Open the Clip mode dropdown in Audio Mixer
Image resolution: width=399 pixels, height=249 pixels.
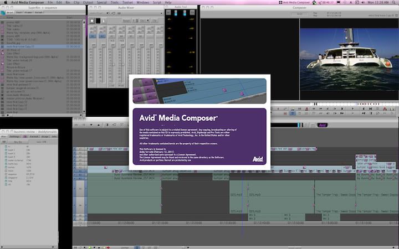(x=145, y=20)
